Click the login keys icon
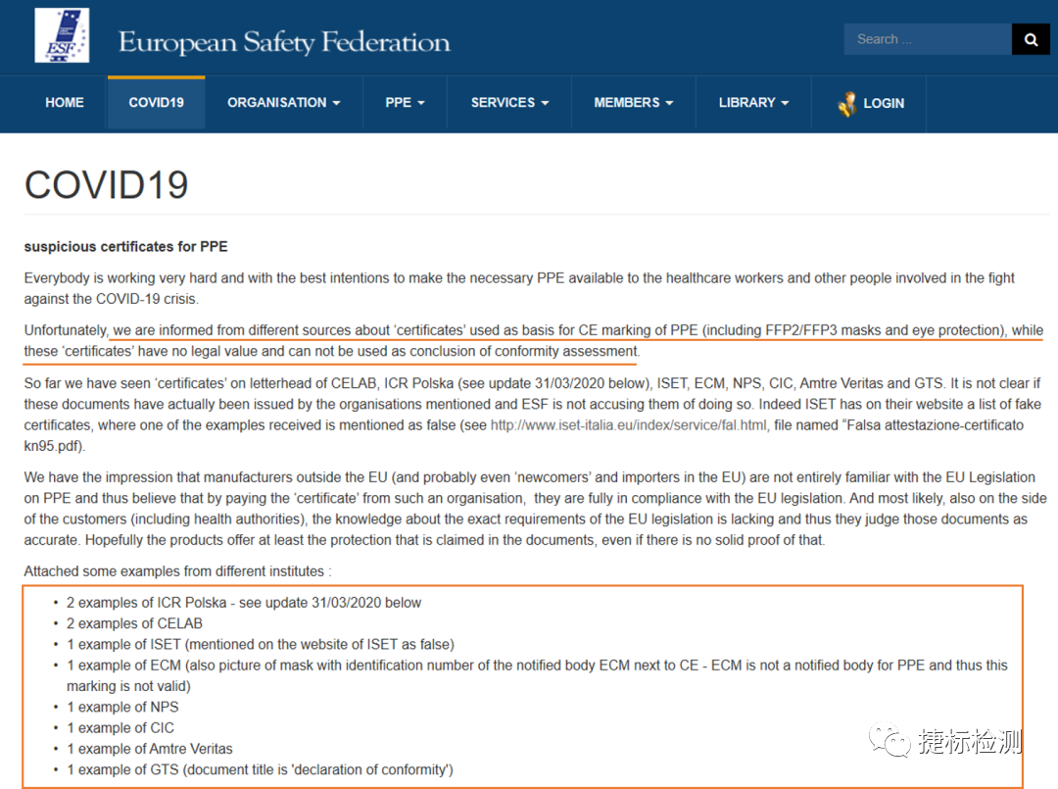This screenshot has height=789, width=1058. pyautogui.click(x=846, y=103)
